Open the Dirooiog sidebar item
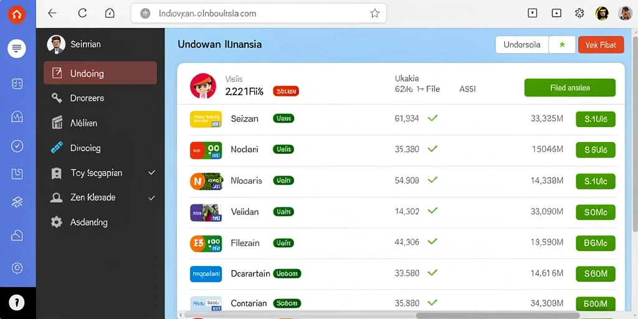This screenshot has height=319, width=638. (x=100, y=148)
